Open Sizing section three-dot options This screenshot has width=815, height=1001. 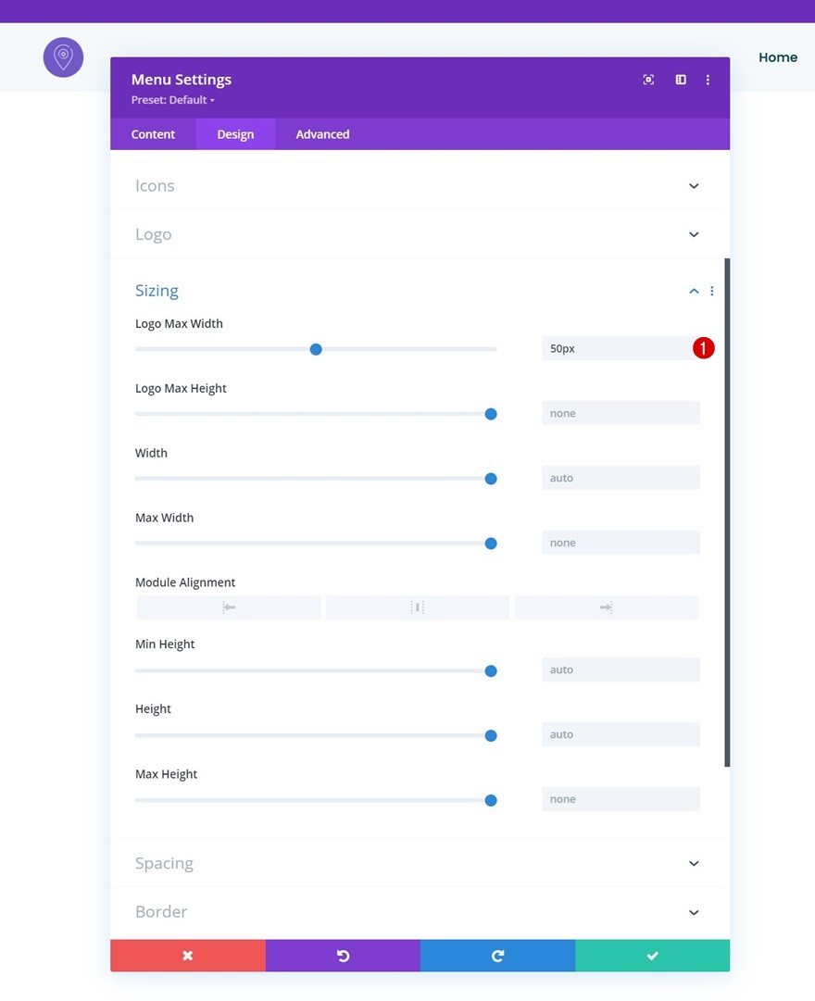[712, 291]
